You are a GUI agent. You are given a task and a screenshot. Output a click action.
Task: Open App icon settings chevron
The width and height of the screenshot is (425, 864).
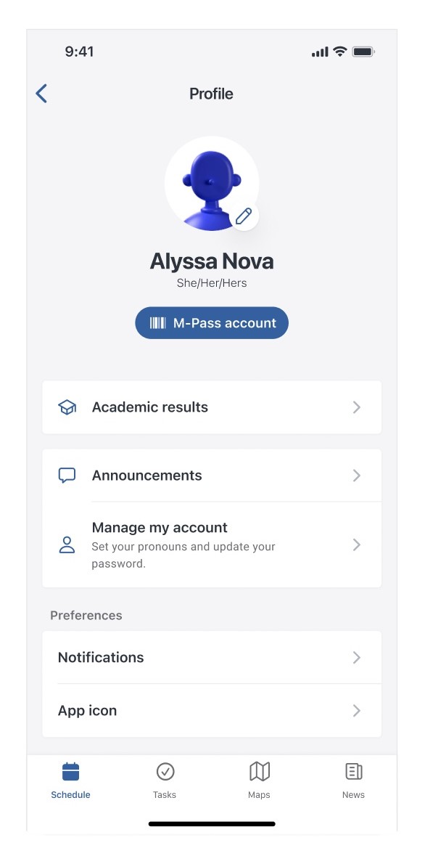[357, 711]
